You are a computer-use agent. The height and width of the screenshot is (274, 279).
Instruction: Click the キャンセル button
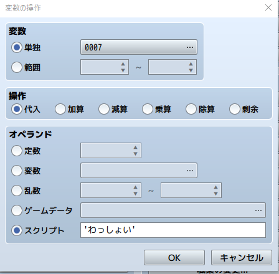[242, 258]
